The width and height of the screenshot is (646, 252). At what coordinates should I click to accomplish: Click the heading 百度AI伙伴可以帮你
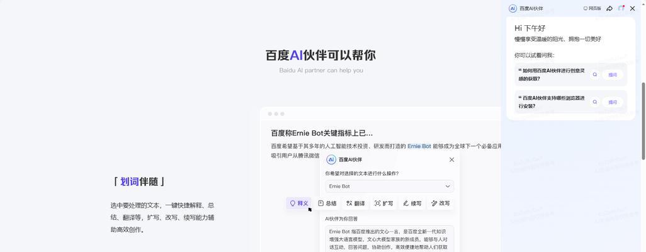[x=320, y=55]
